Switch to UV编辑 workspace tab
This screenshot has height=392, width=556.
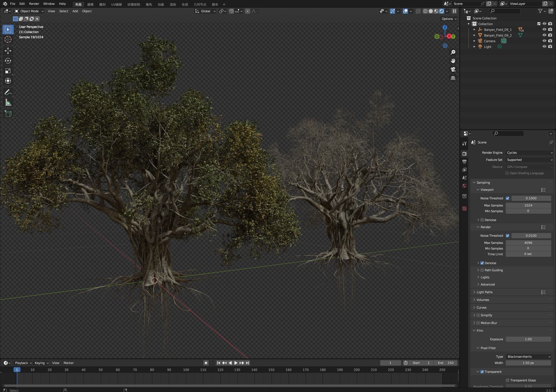(116, 4)
